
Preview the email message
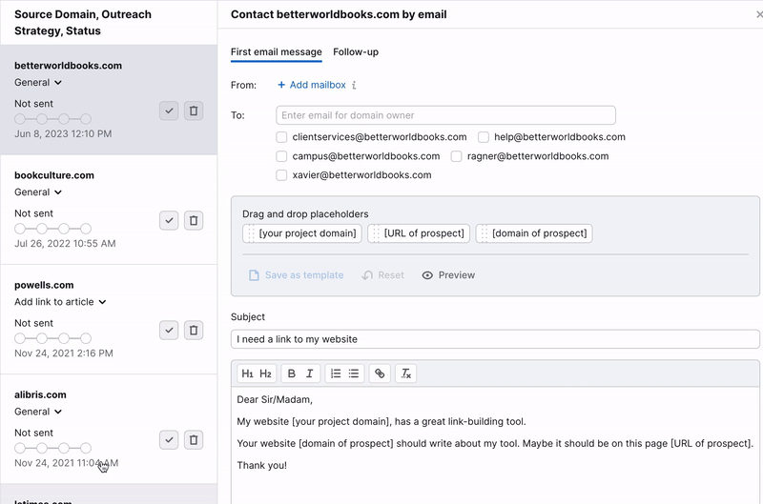point(448,275)
